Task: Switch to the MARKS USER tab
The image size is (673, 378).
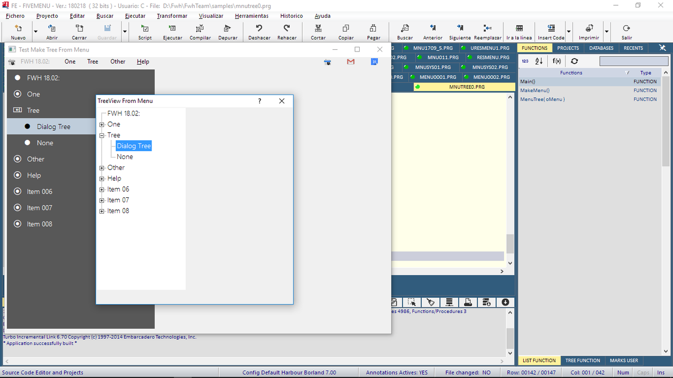Action: point(624,361)
